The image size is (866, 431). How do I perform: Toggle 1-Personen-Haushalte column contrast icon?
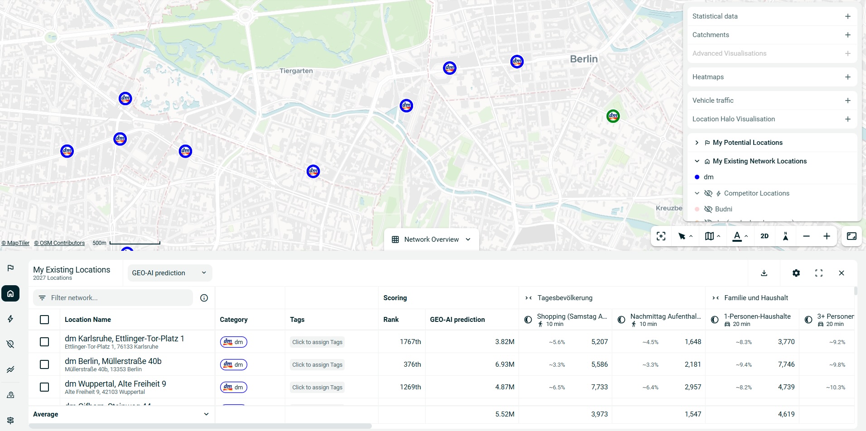pos(715,320)
